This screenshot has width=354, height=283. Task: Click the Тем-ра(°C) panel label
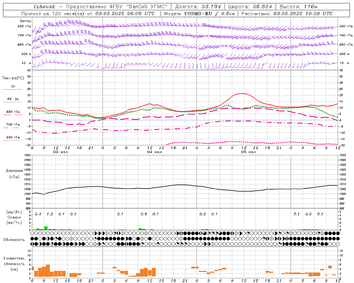pos(13,78)
